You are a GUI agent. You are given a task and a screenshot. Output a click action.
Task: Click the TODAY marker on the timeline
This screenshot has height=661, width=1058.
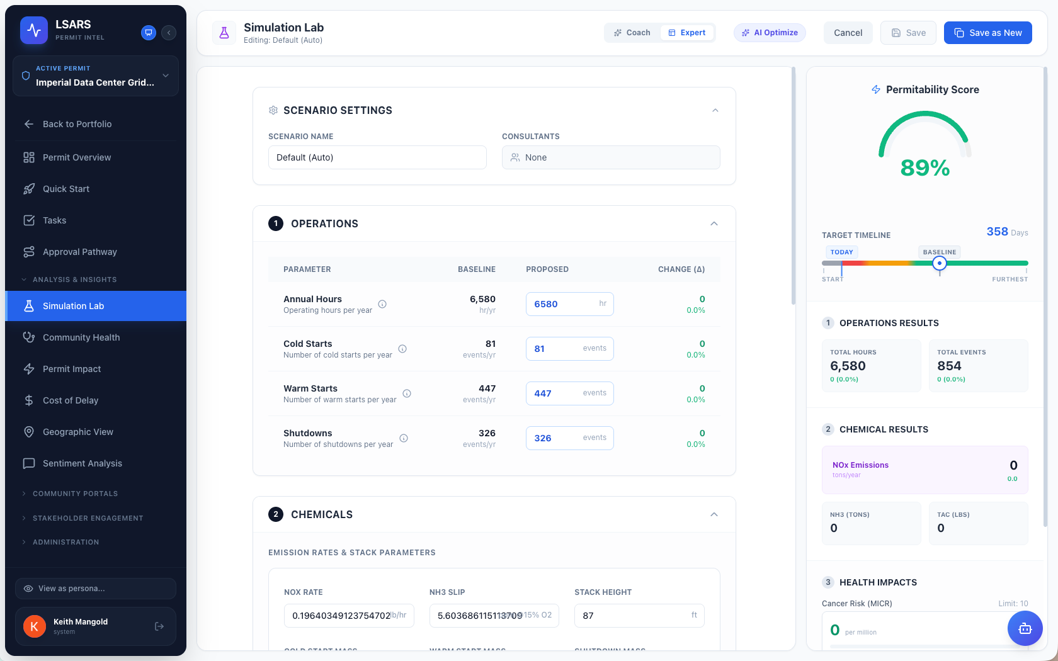[x=841, y=252]
